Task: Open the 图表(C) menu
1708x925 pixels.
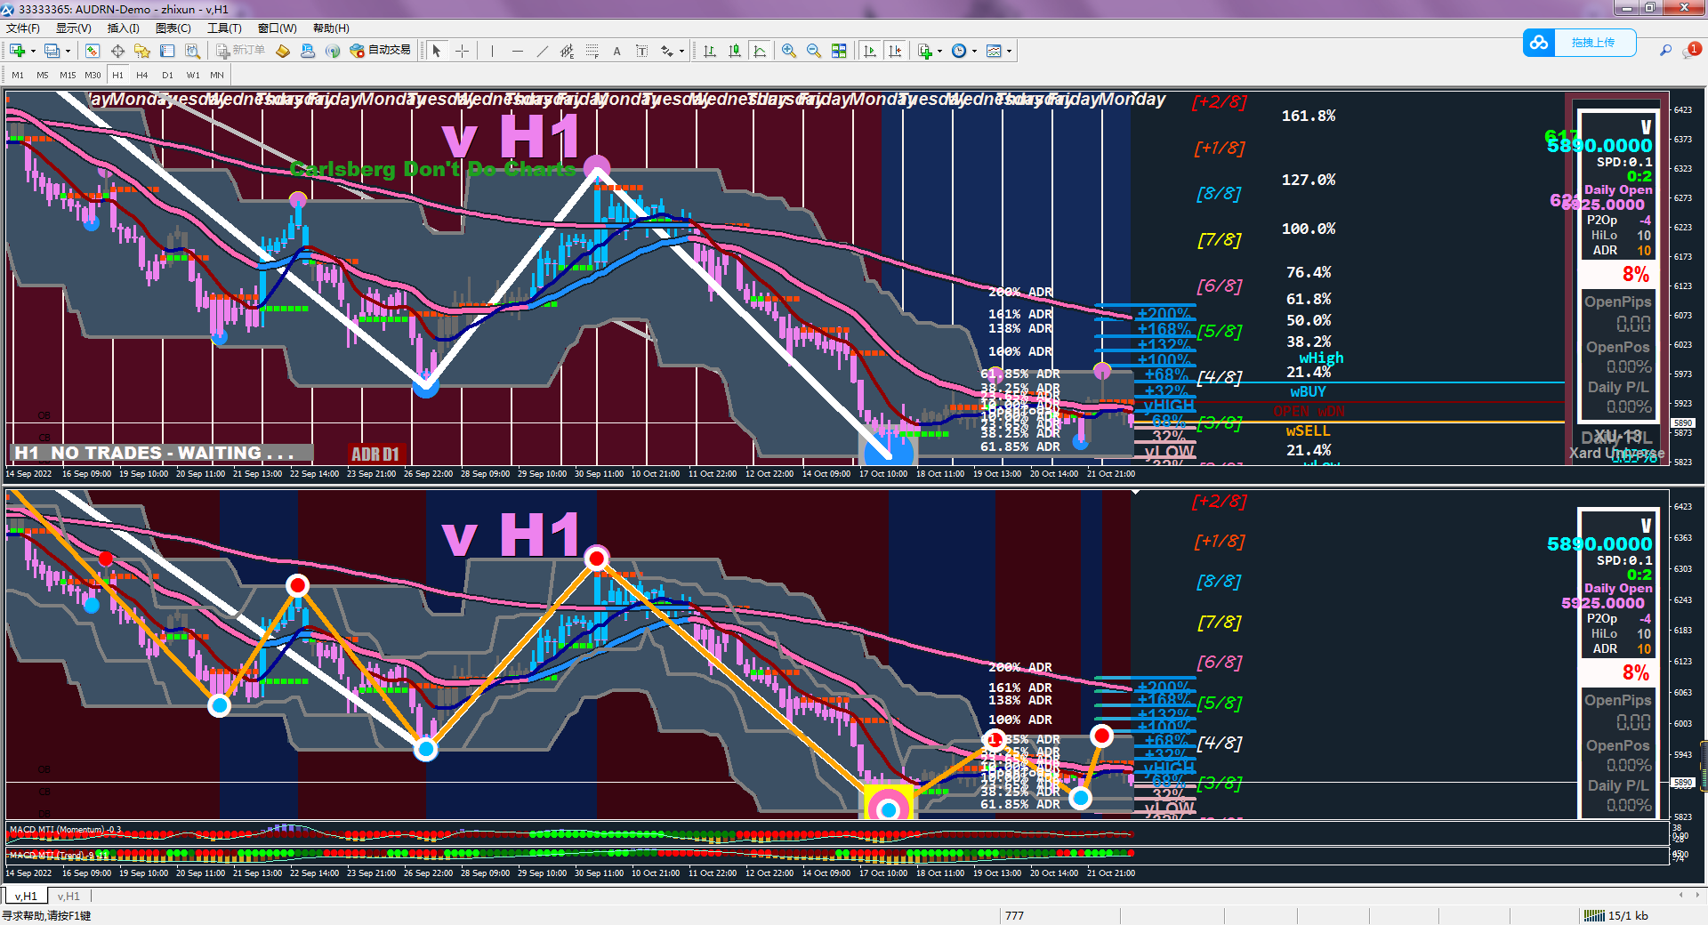Action: tap(173, 28)
